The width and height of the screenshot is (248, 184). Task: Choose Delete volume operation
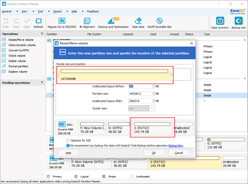(x=17, y=61)
